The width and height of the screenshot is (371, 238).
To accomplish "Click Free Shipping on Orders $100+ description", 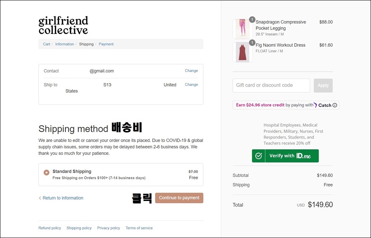I will click(99, 178).
